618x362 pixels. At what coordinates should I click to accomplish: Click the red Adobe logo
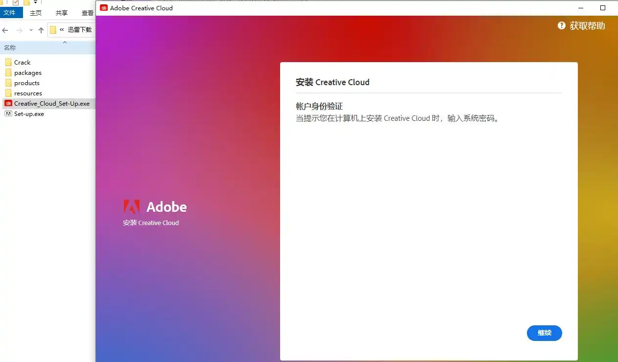tap(132, 207)
